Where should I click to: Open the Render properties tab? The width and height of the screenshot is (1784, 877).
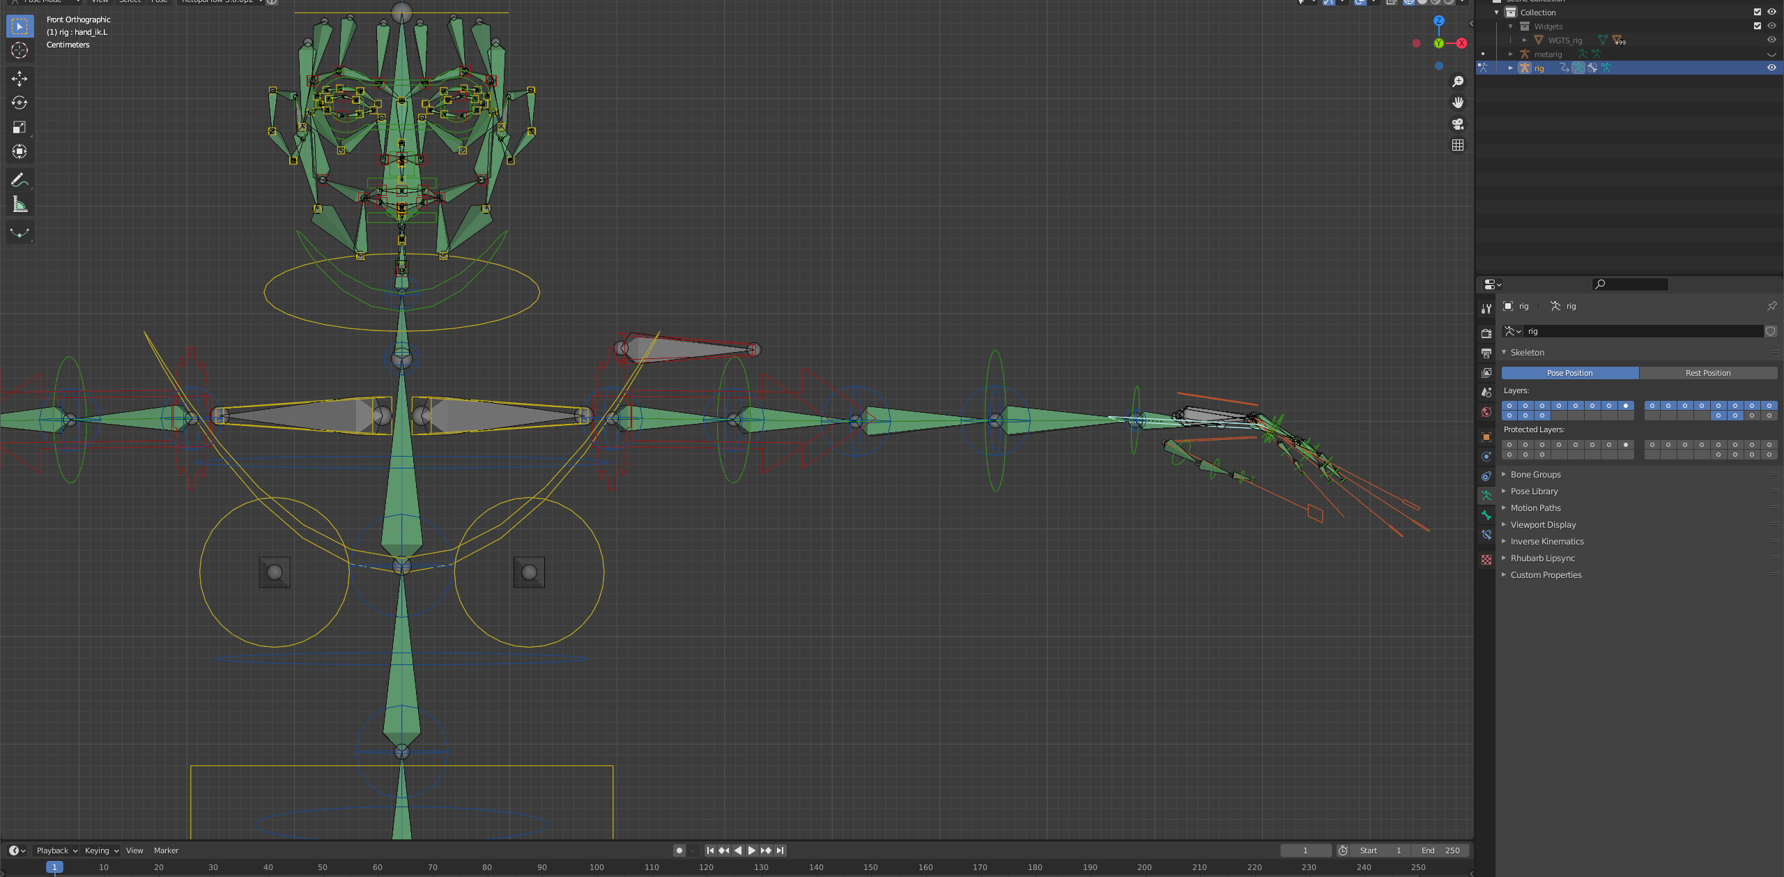tap(1486, 333)
